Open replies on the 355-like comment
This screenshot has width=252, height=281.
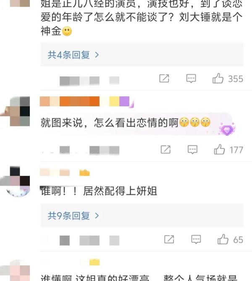pyautogui.click(x=191, y=79)
